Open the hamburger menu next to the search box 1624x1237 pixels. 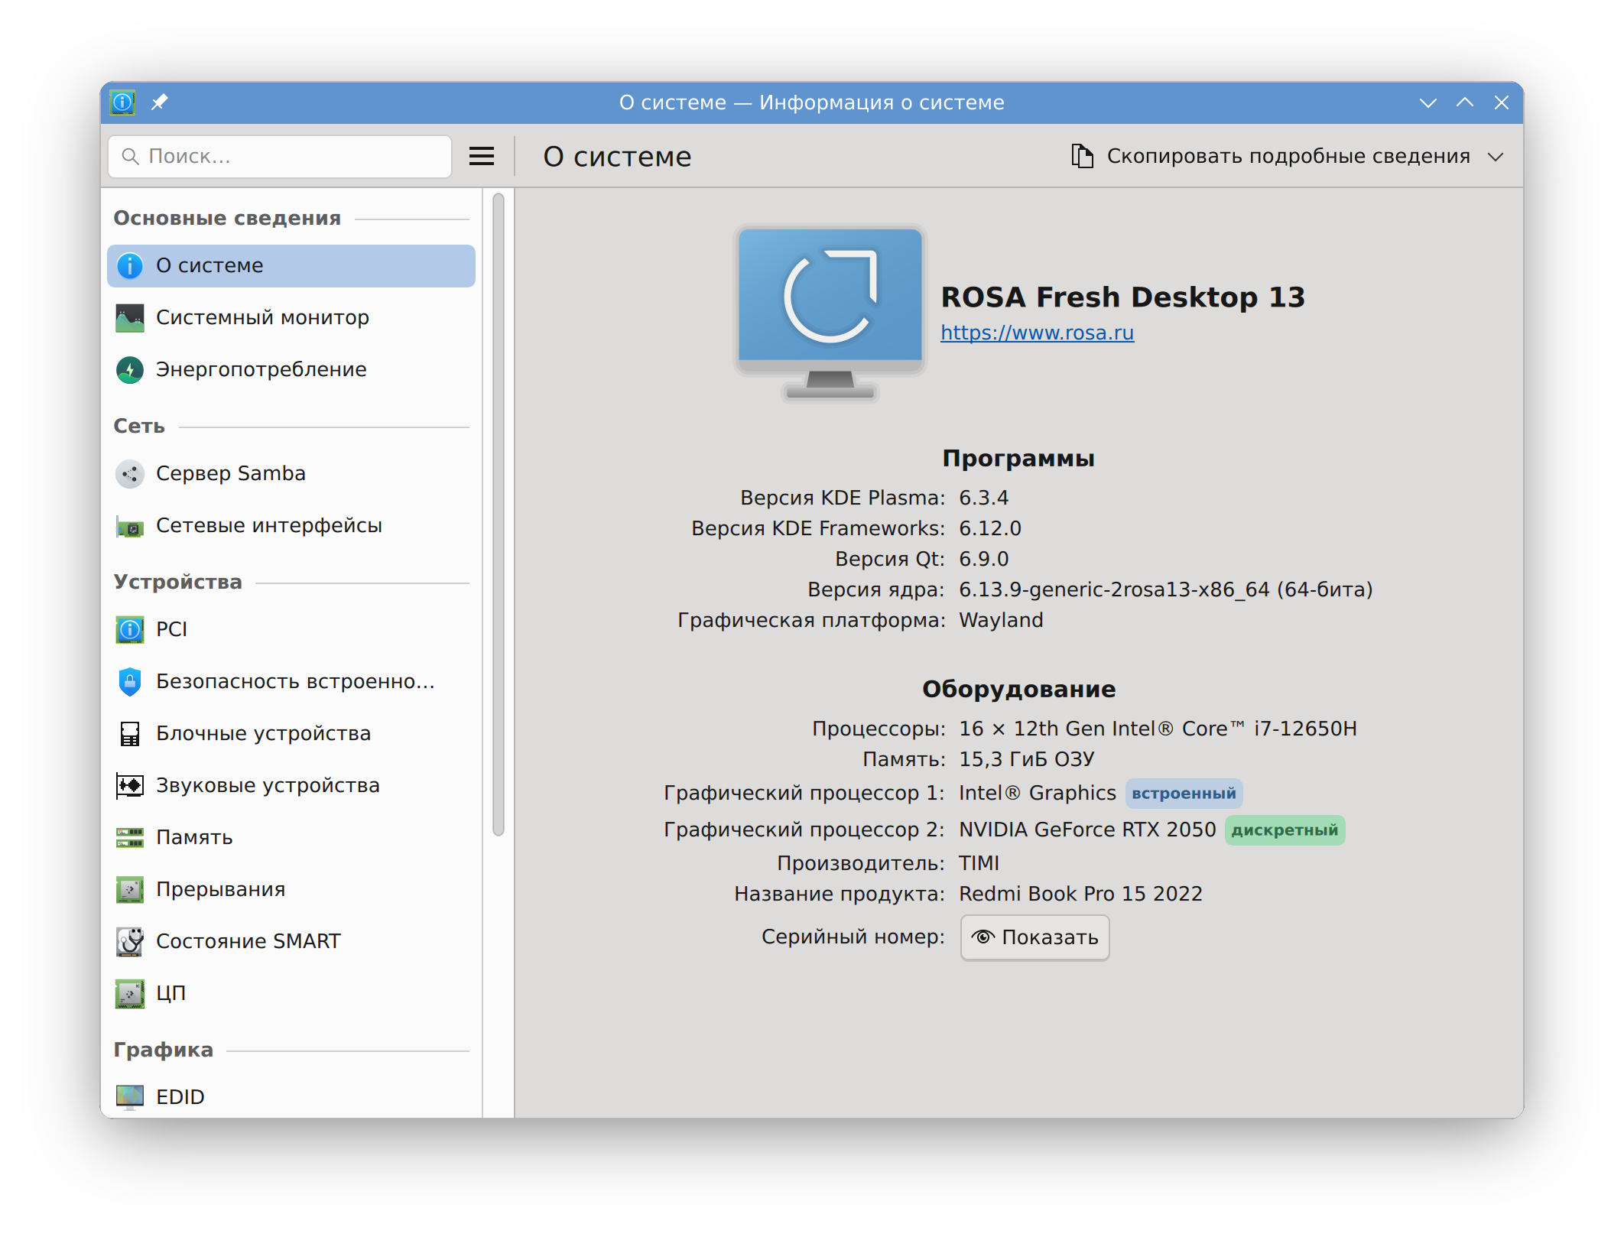point(481,157)
